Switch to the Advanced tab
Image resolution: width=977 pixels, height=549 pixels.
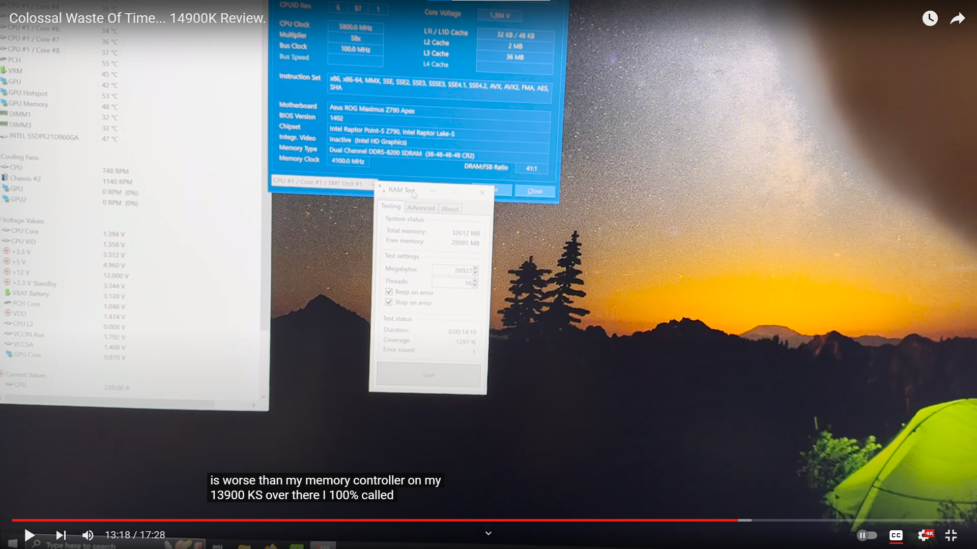click(421, 208)
